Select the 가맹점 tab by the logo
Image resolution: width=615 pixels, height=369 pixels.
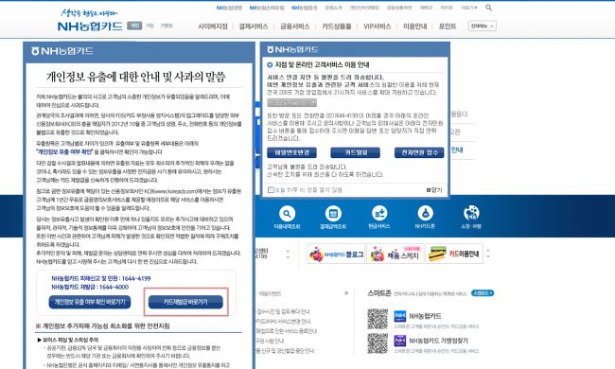point(167,26)
